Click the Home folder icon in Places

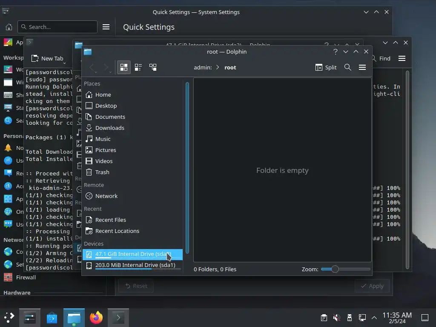89,95
